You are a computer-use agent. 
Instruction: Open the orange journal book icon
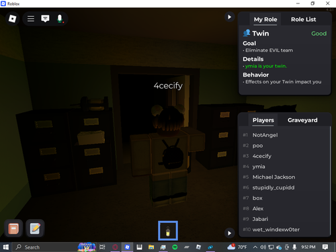point(13,228)
